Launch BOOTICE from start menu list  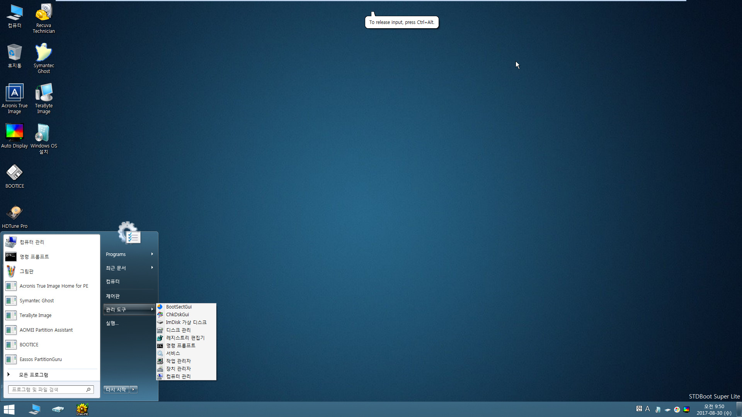click(x=51, y=345)
